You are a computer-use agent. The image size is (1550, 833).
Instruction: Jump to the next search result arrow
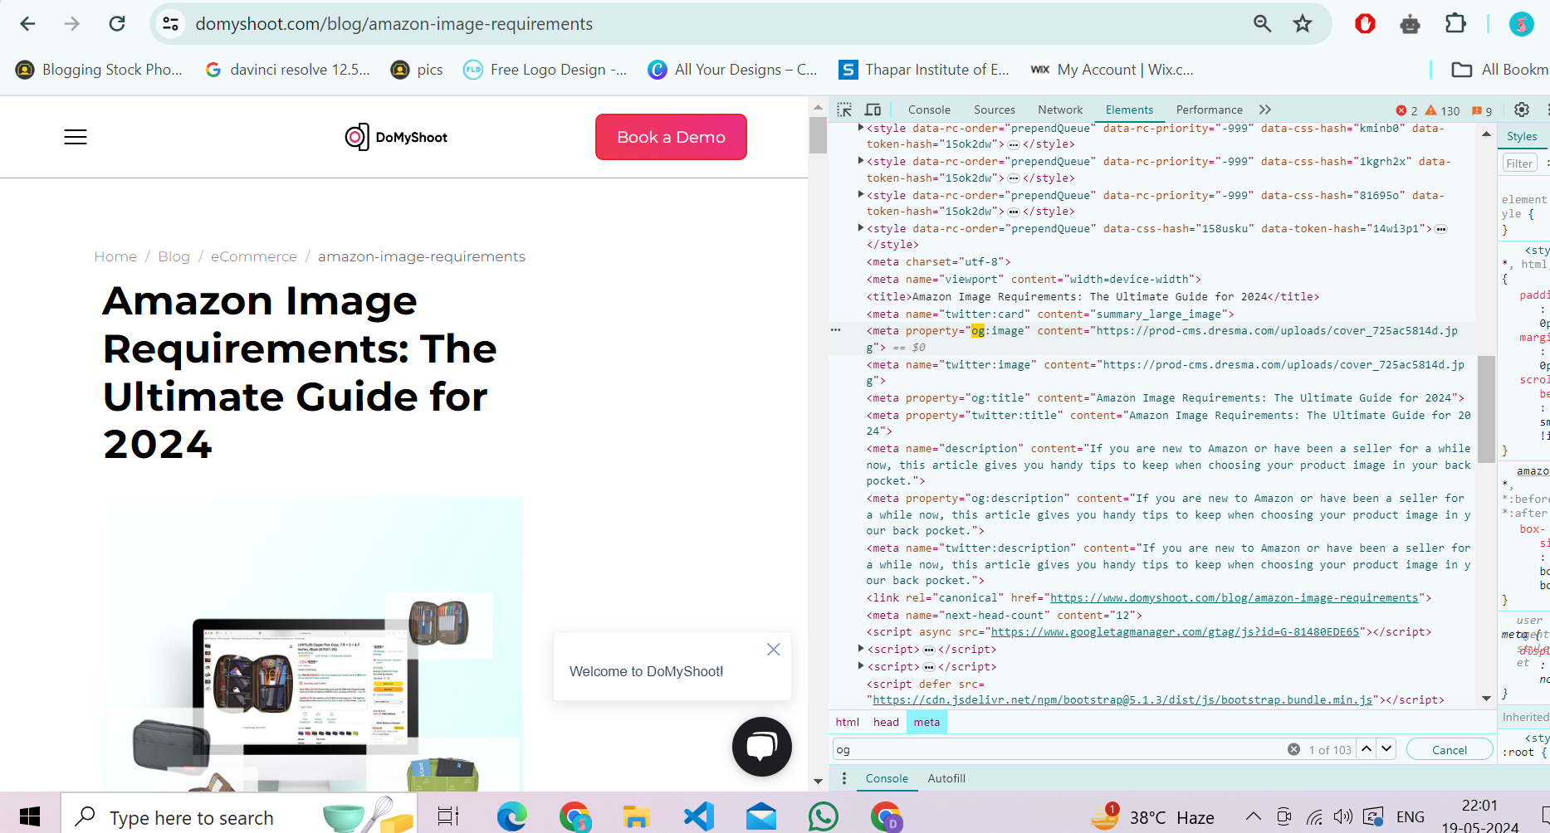tap(1386, 749)
